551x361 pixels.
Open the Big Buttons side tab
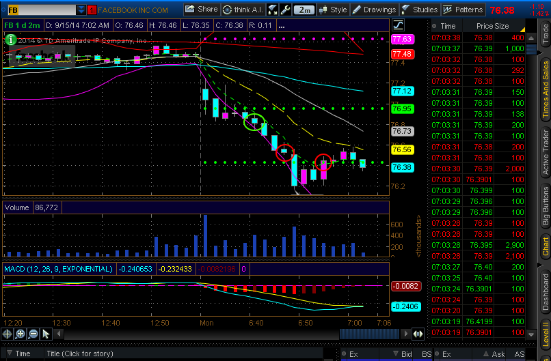[546, 205]
